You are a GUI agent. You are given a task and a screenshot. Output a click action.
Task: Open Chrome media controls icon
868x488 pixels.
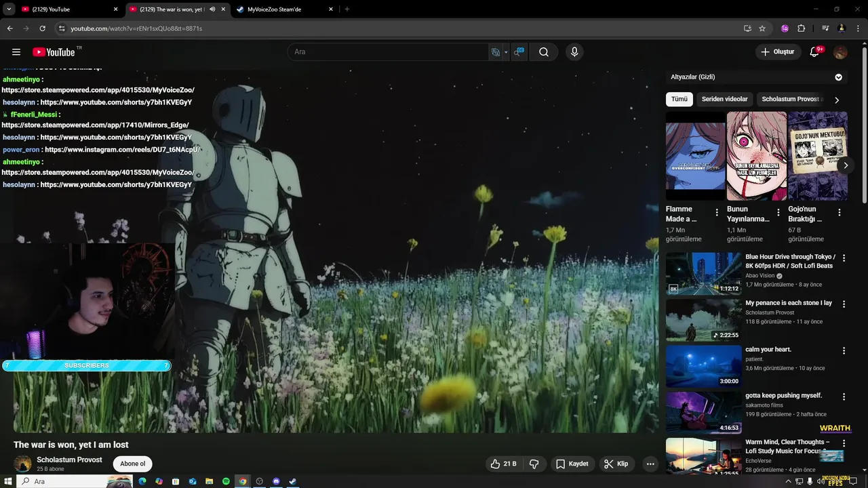[825, 28]
